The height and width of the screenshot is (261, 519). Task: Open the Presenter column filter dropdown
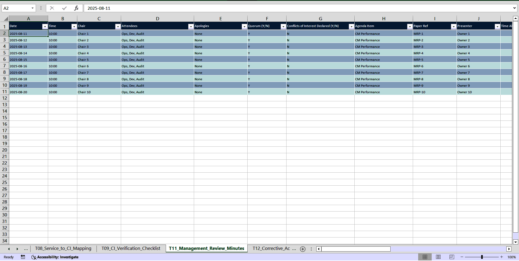497,26
